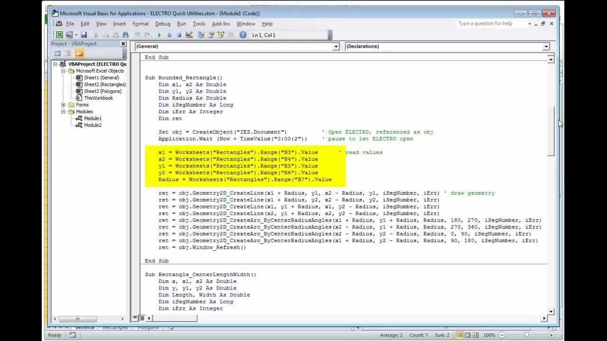607x341 pixels.
Task: Click the Rectangles sheet tab in Excel
Action: coord(115,328)
